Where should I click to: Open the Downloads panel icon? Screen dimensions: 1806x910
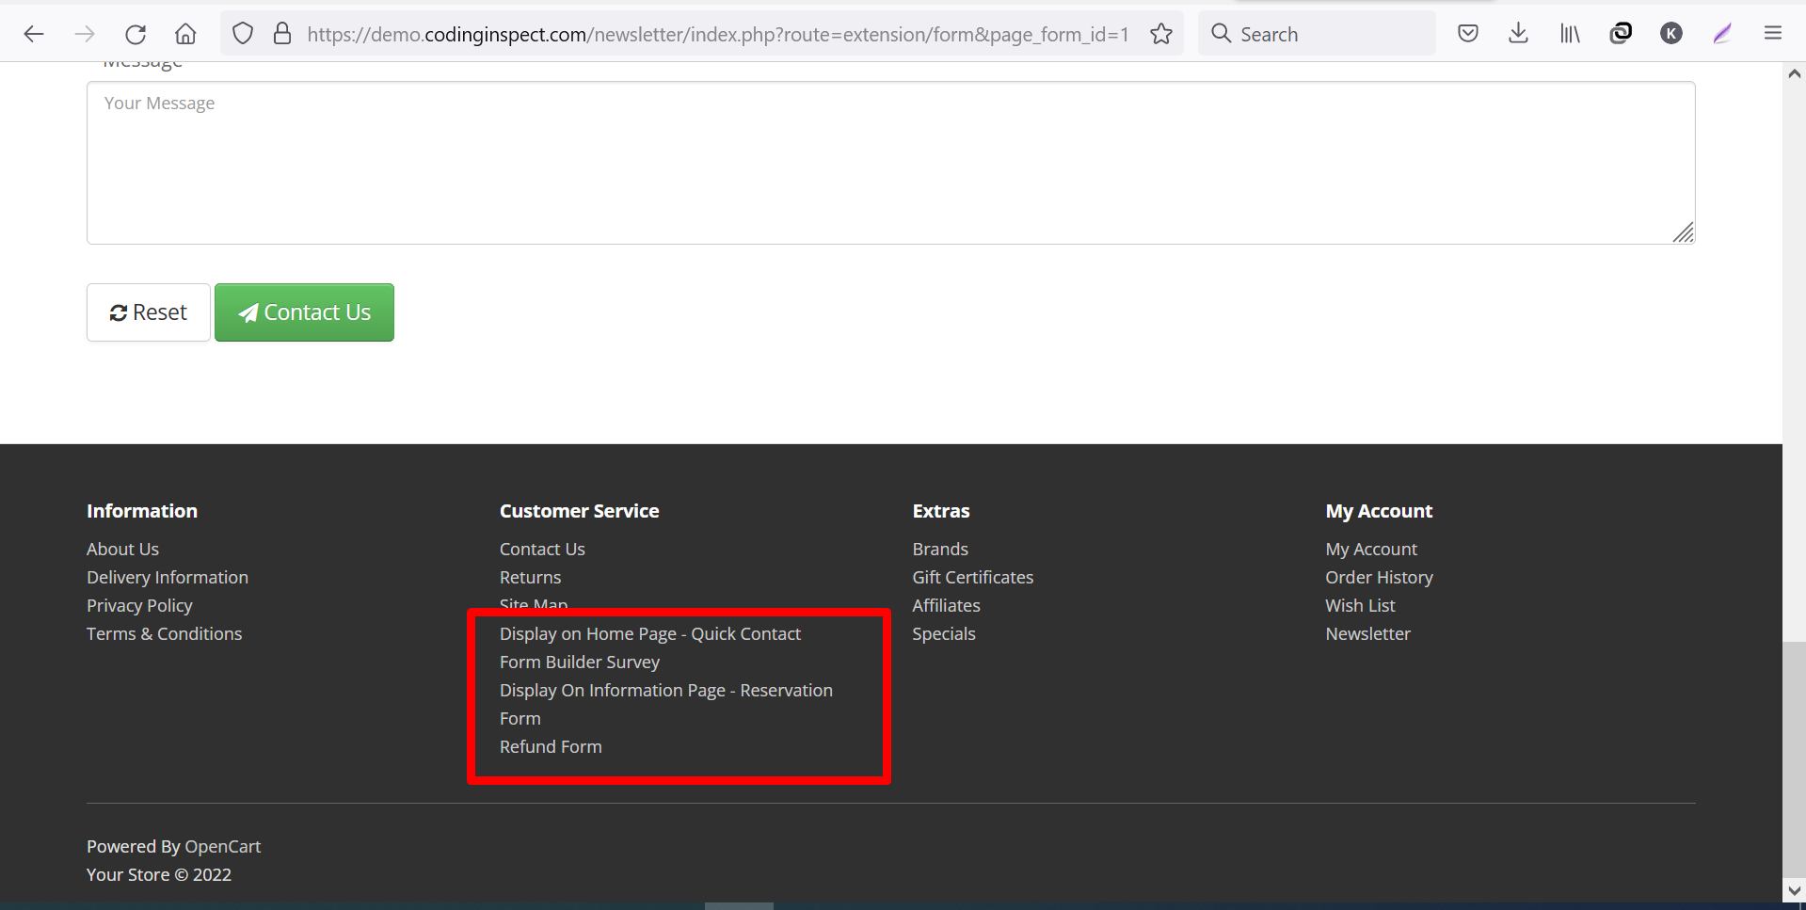(1518, 34)
